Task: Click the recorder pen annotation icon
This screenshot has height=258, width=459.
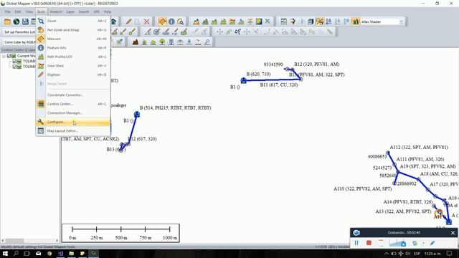Action: [432, 243]
